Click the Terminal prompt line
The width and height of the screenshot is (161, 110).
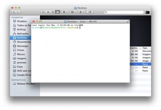pos(56,27)
